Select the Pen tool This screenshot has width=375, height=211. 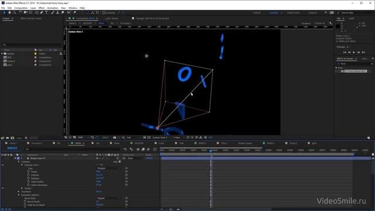pyautogui.click(x=42, y=12)
